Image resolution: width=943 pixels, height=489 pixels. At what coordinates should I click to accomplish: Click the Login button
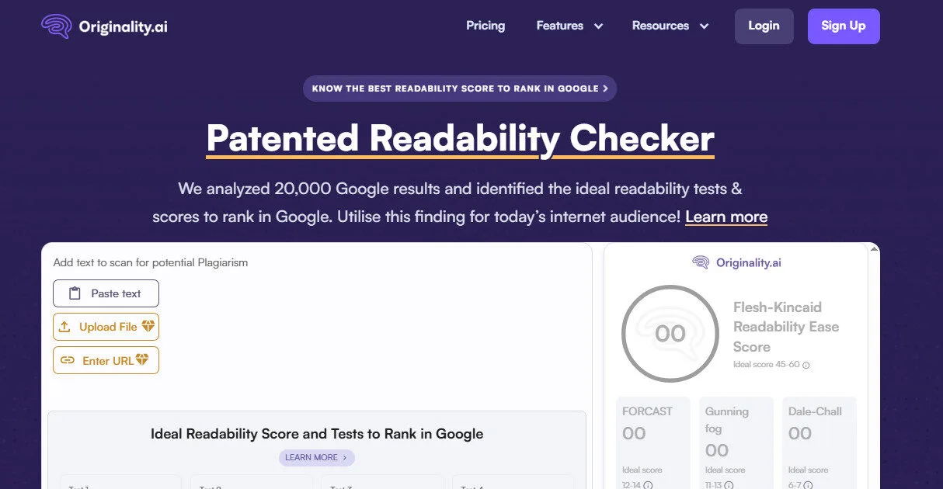pyautogui.click(x=764, y=26)
